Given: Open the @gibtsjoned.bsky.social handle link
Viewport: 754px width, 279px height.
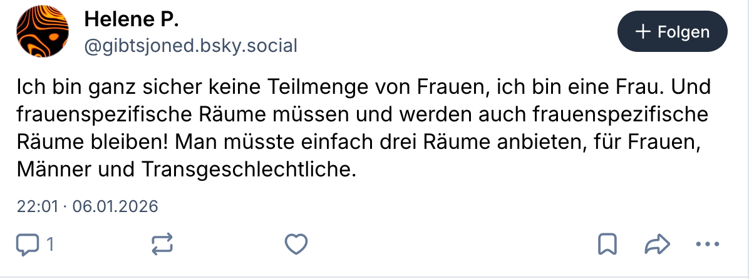Looking at the screenshot, I should (190, 45).
